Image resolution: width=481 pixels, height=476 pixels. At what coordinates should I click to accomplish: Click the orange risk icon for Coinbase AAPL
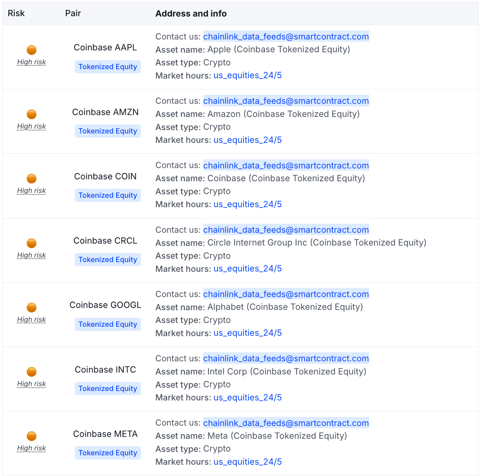pos(32,50)
